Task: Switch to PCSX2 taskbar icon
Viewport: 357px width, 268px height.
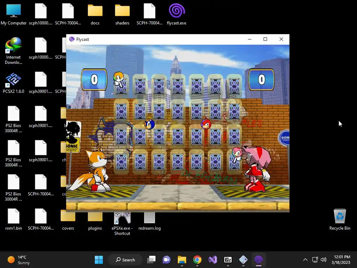Action: point(243,260)
